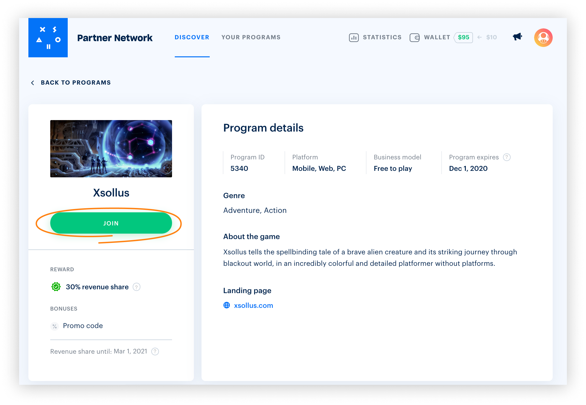Click the globe icon under Landing page
This screenshot has width=586, height=405.
pyautogui.click(x=227, y=305)
